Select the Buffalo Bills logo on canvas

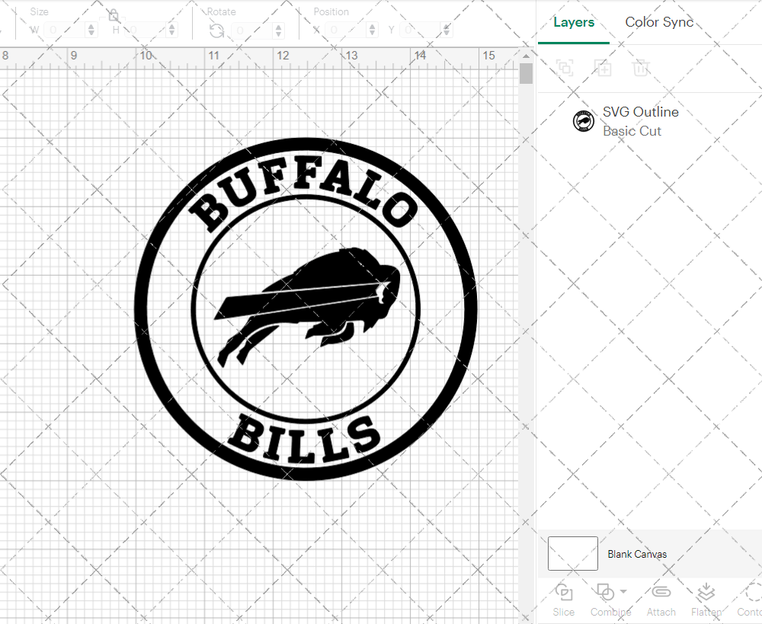(x=306, y=309)
